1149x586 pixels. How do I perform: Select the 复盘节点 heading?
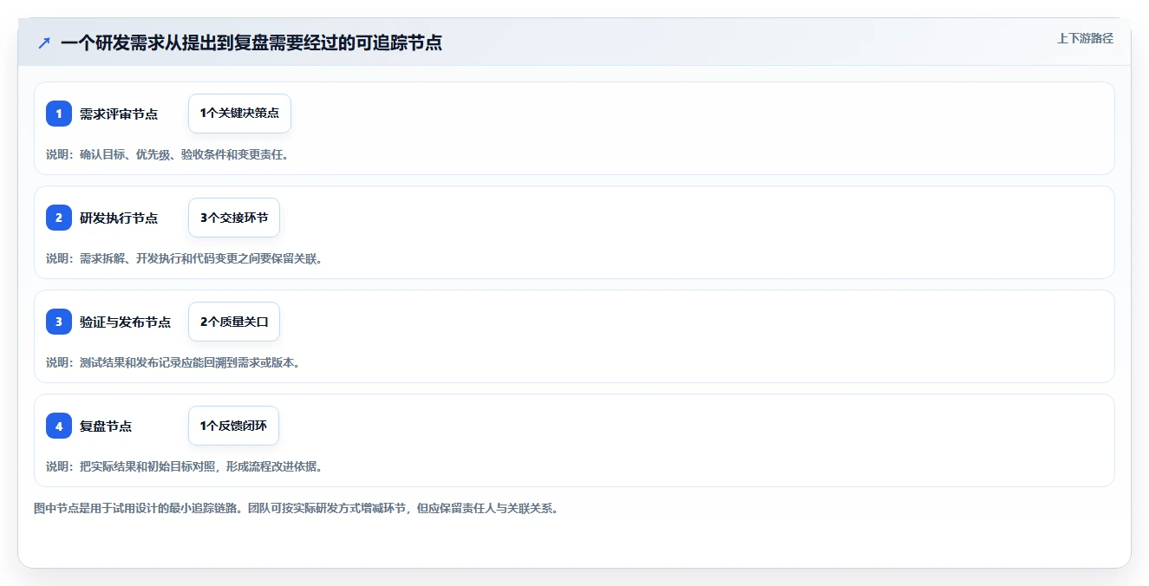106,426
